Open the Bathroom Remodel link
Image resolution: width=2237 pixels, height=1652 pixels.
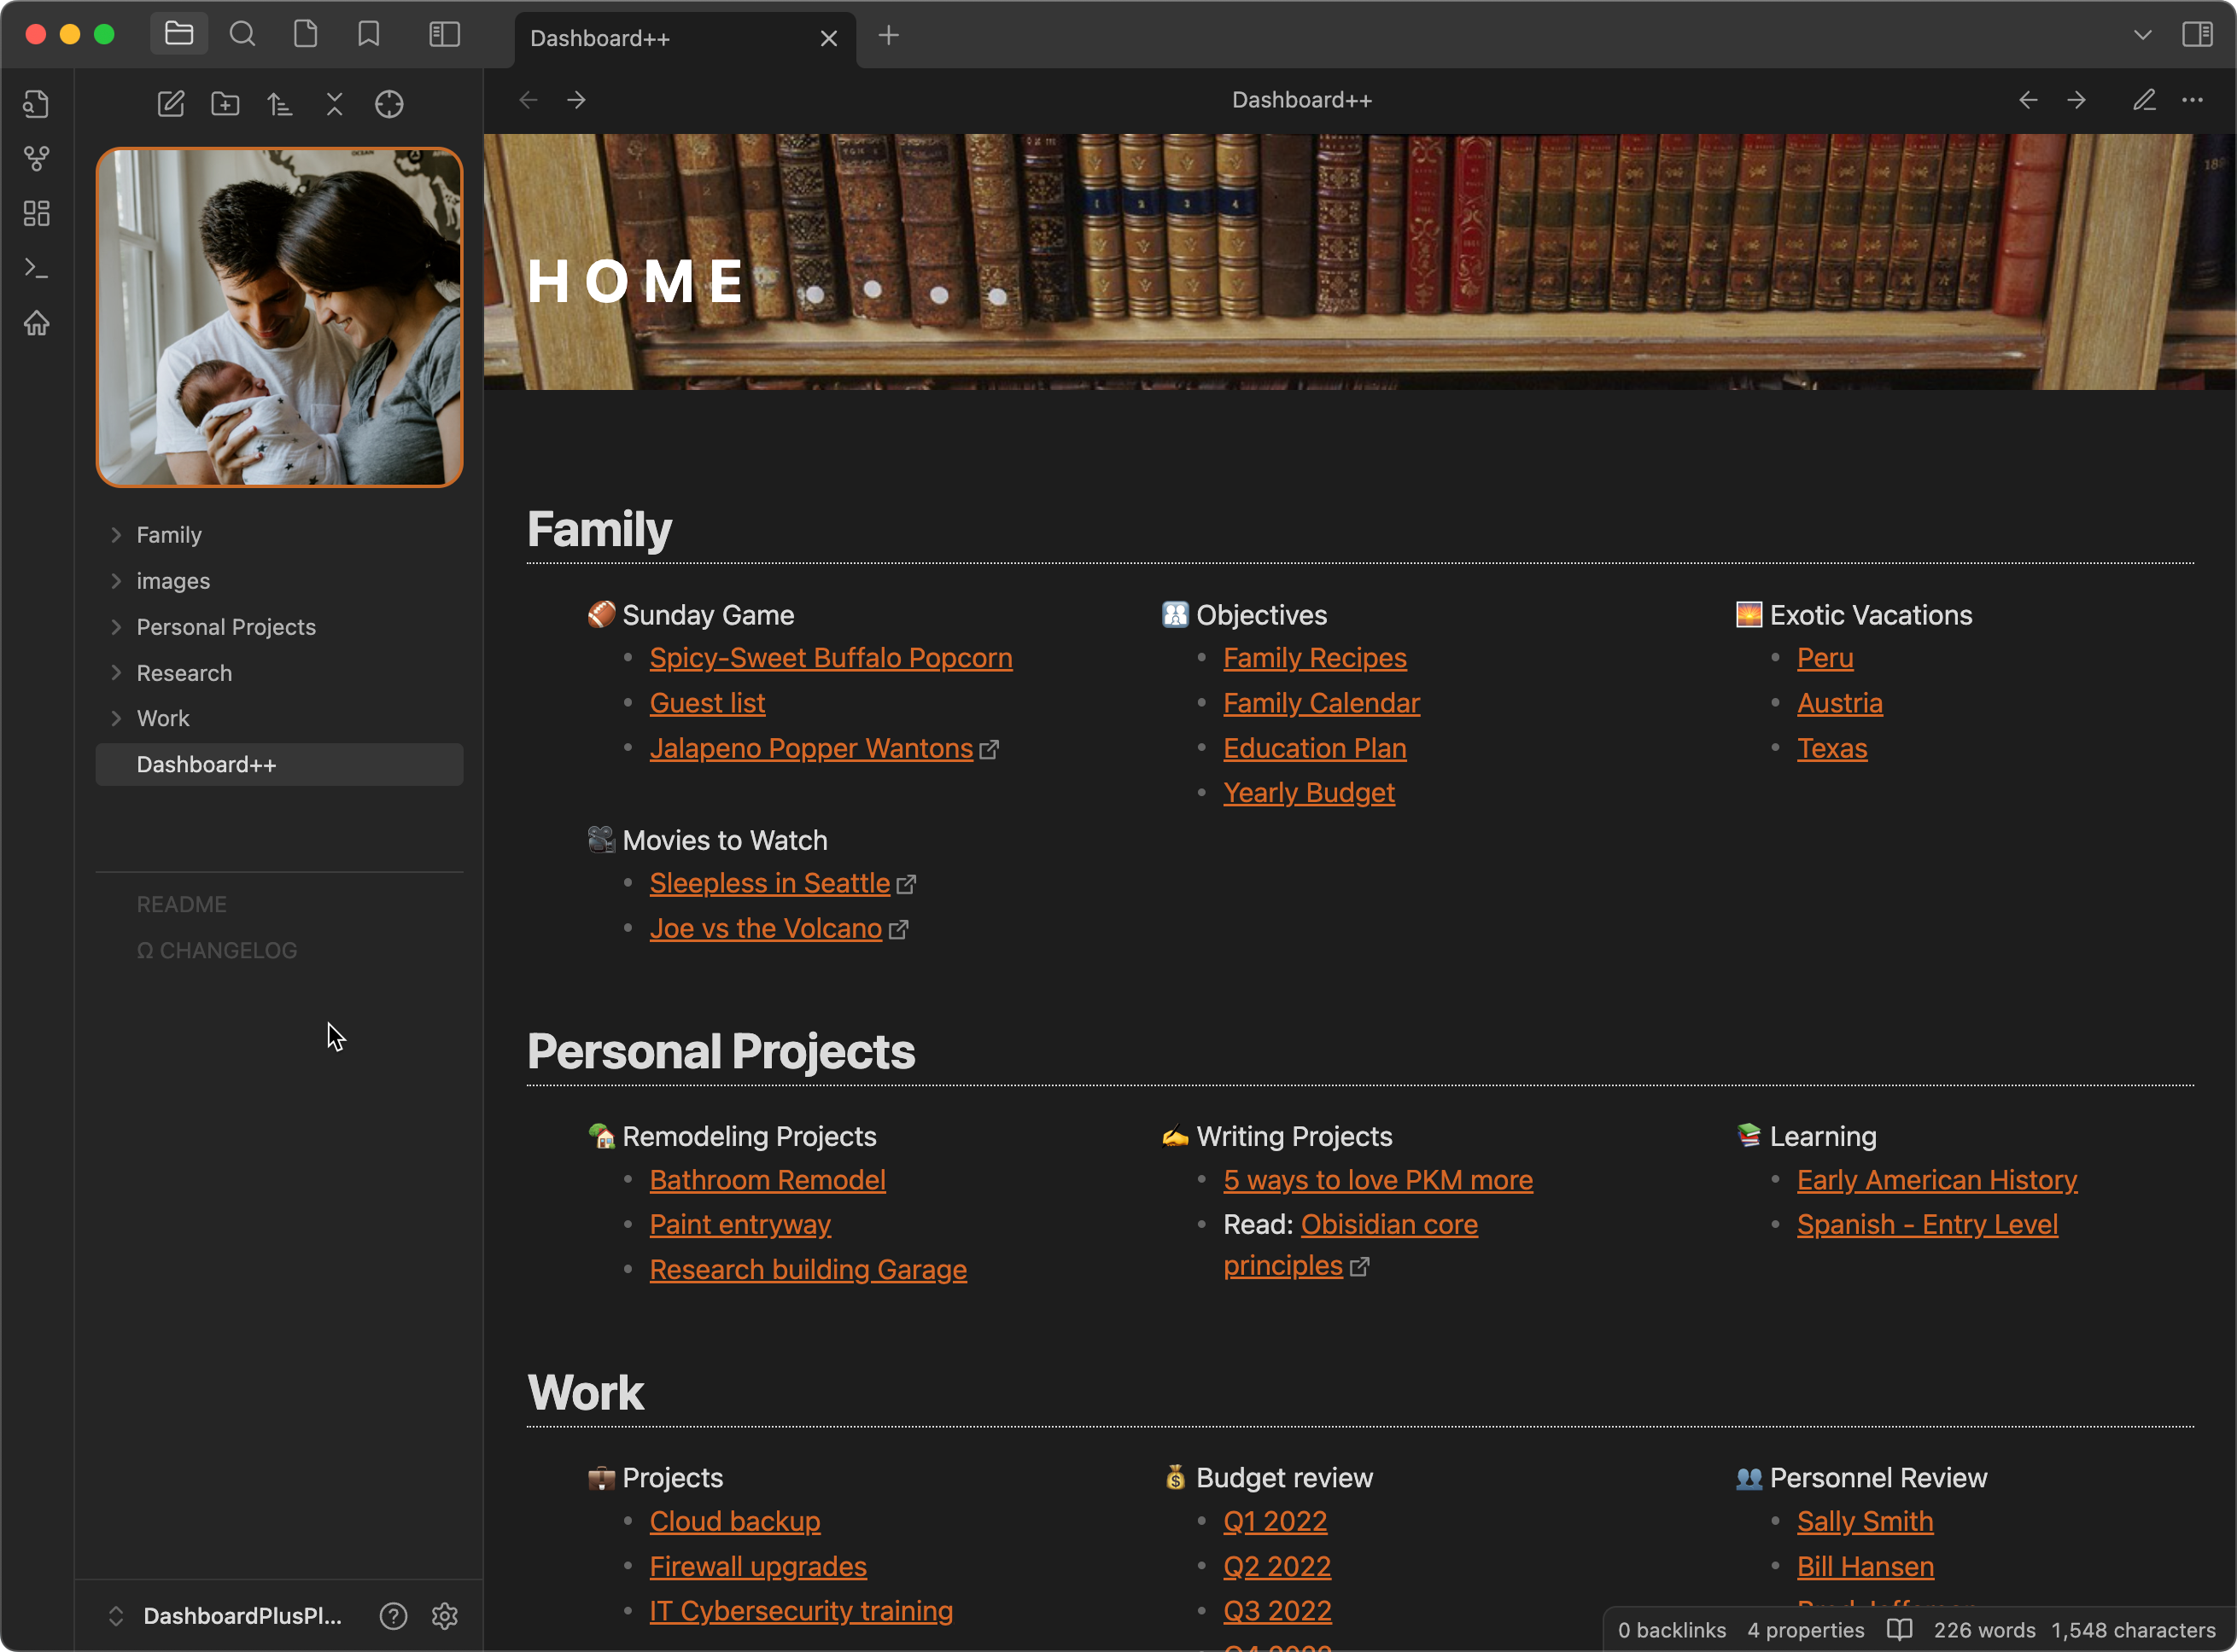768,1180
